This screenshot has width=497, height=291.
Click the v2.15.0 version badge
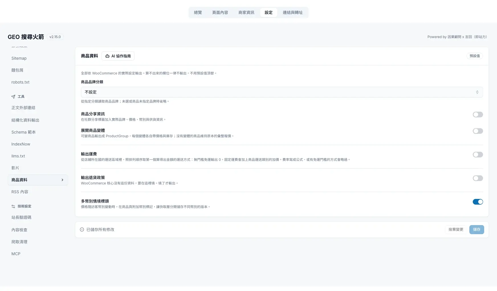point(55,37)
